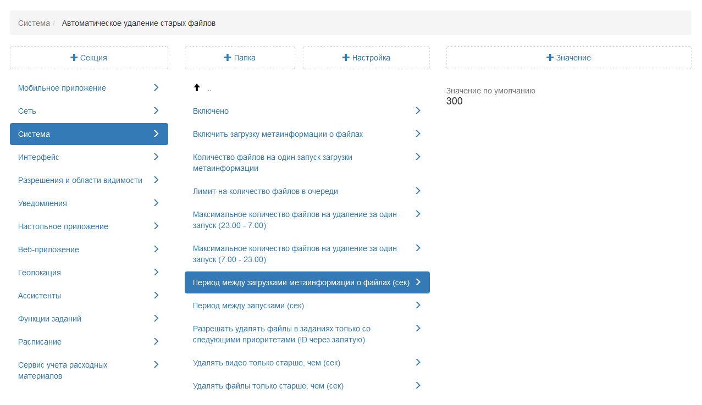Click chevron beside Геолокация section
Viewport: 702px width, 405px height.
click(156, 272)
